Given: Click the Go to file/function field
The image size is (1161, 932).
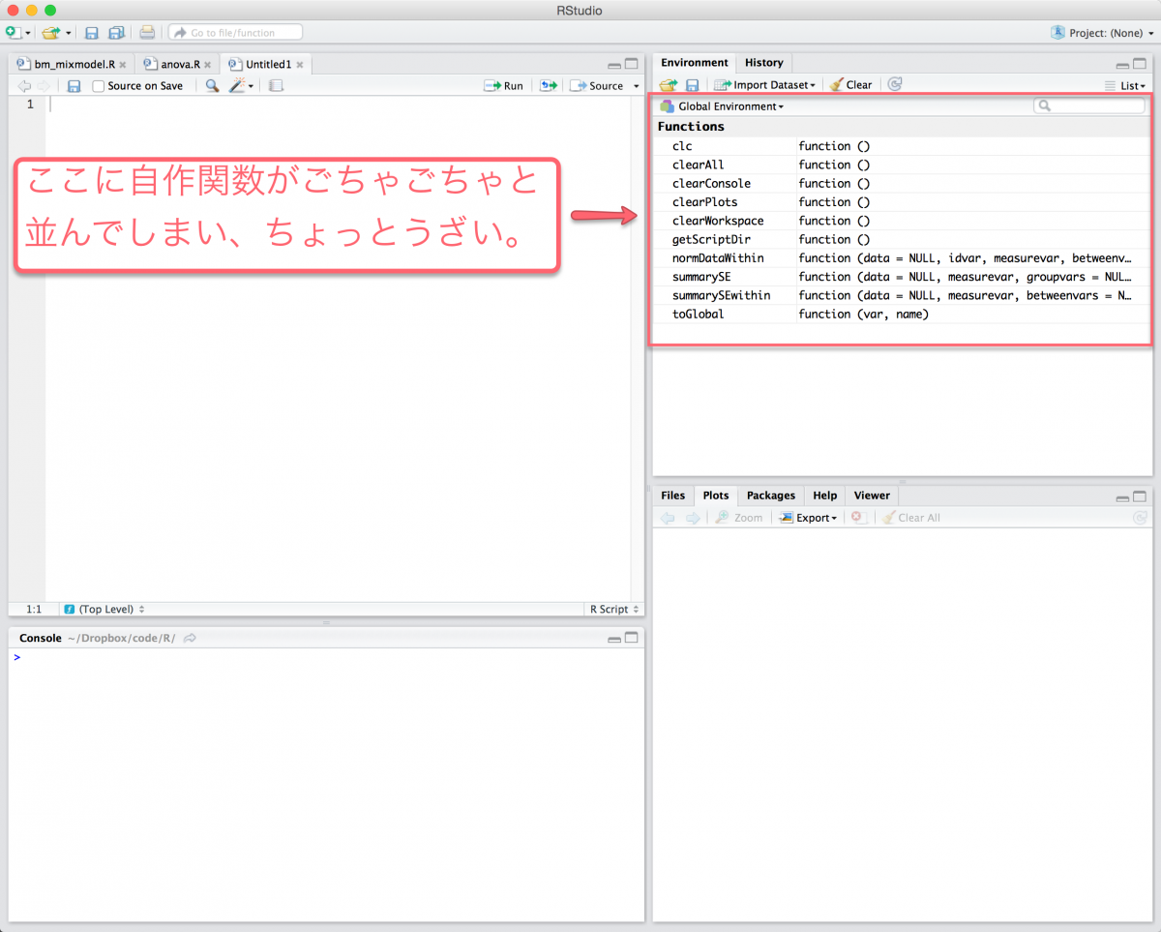Looking at the screenshot, I should coord(236,33).
